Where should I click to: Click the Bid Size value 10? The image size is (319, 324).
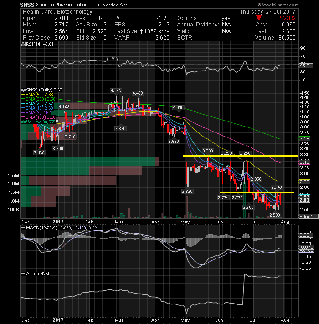[103, 38]
